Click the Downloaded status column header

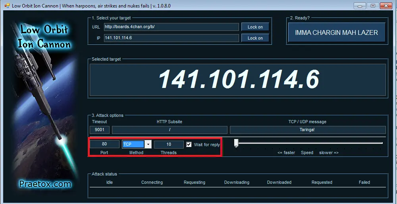tap(279, 182)
